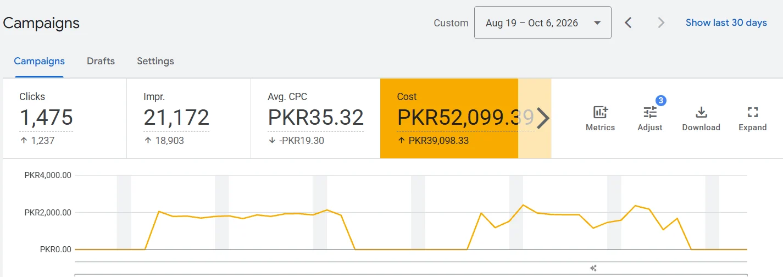Click the sparkle insight marker below chart

pyautogui.click(x=593, y=268)
